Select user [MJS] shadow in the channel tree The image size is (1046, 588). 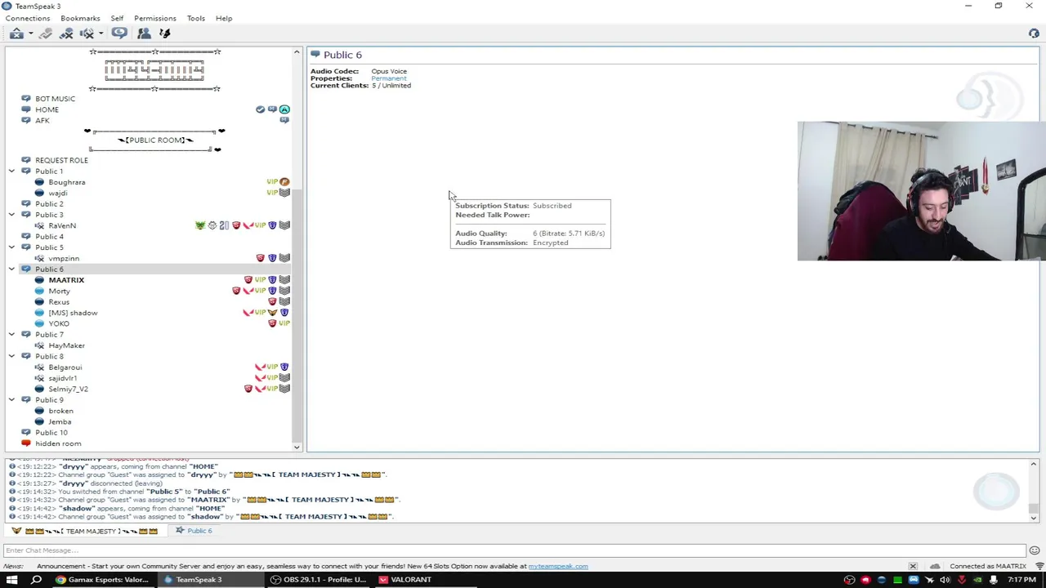[x=73, y=313]
